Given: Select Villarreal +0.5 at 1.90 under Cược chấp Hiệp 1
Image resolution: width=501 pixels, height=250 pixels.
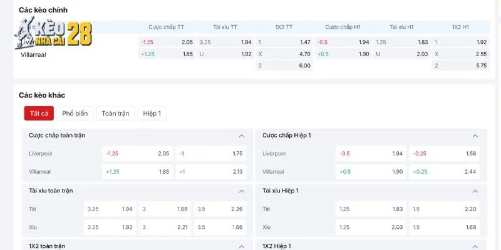Looking at the screenshot, I should pos(371,171).
